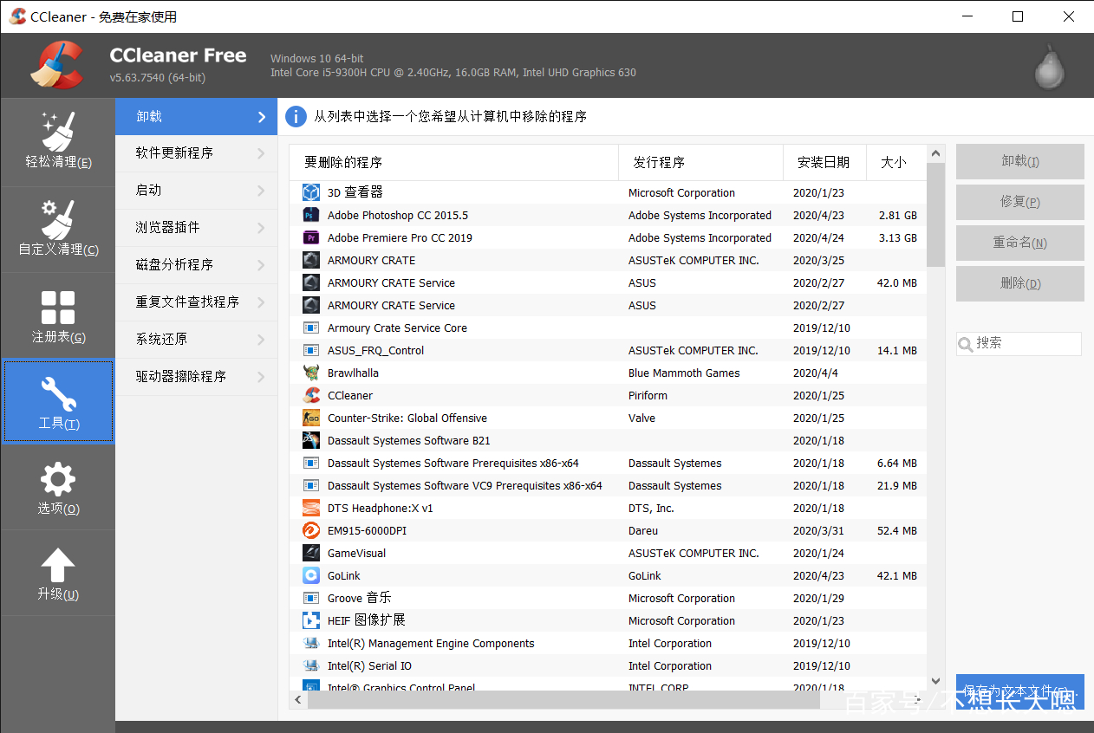Open the Options gear icon (选项)

point(58,480)
